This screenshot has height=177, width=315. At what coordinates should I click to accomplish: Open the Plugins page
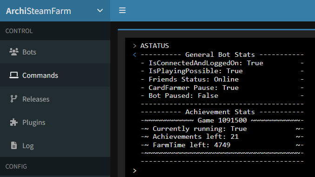pyautogui.click(x=55, y=123)
